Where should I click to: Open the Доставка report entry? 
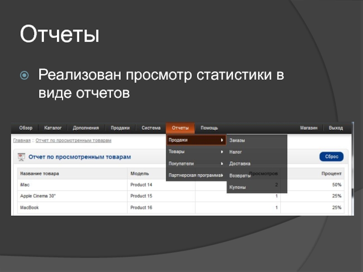click(240, 164)
